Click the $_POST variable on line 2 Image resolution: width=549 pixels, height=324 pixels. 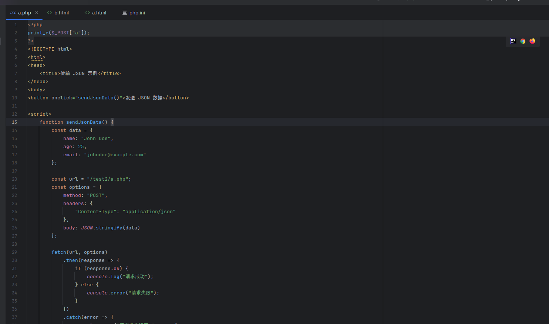pos(60,33)
